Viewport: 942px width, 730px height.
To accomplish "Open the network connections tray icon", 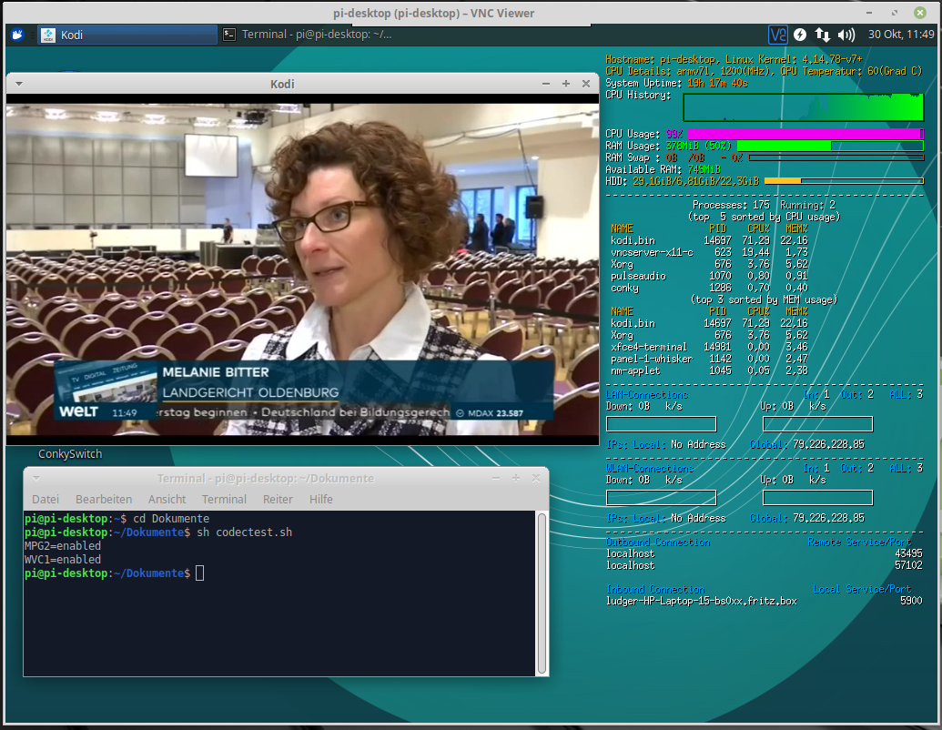I will (x=822, y=35).
